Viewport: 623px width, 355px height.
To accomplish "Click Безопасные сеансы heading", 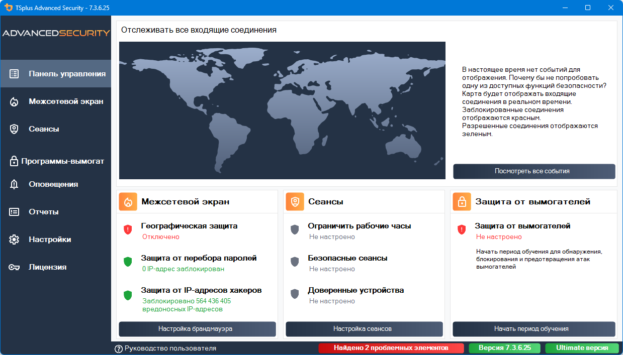I will (x=347, y=258).
